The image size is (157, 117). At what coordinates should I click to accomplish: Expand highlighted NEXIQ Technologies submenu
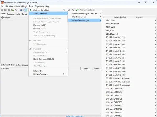point(85,20)
